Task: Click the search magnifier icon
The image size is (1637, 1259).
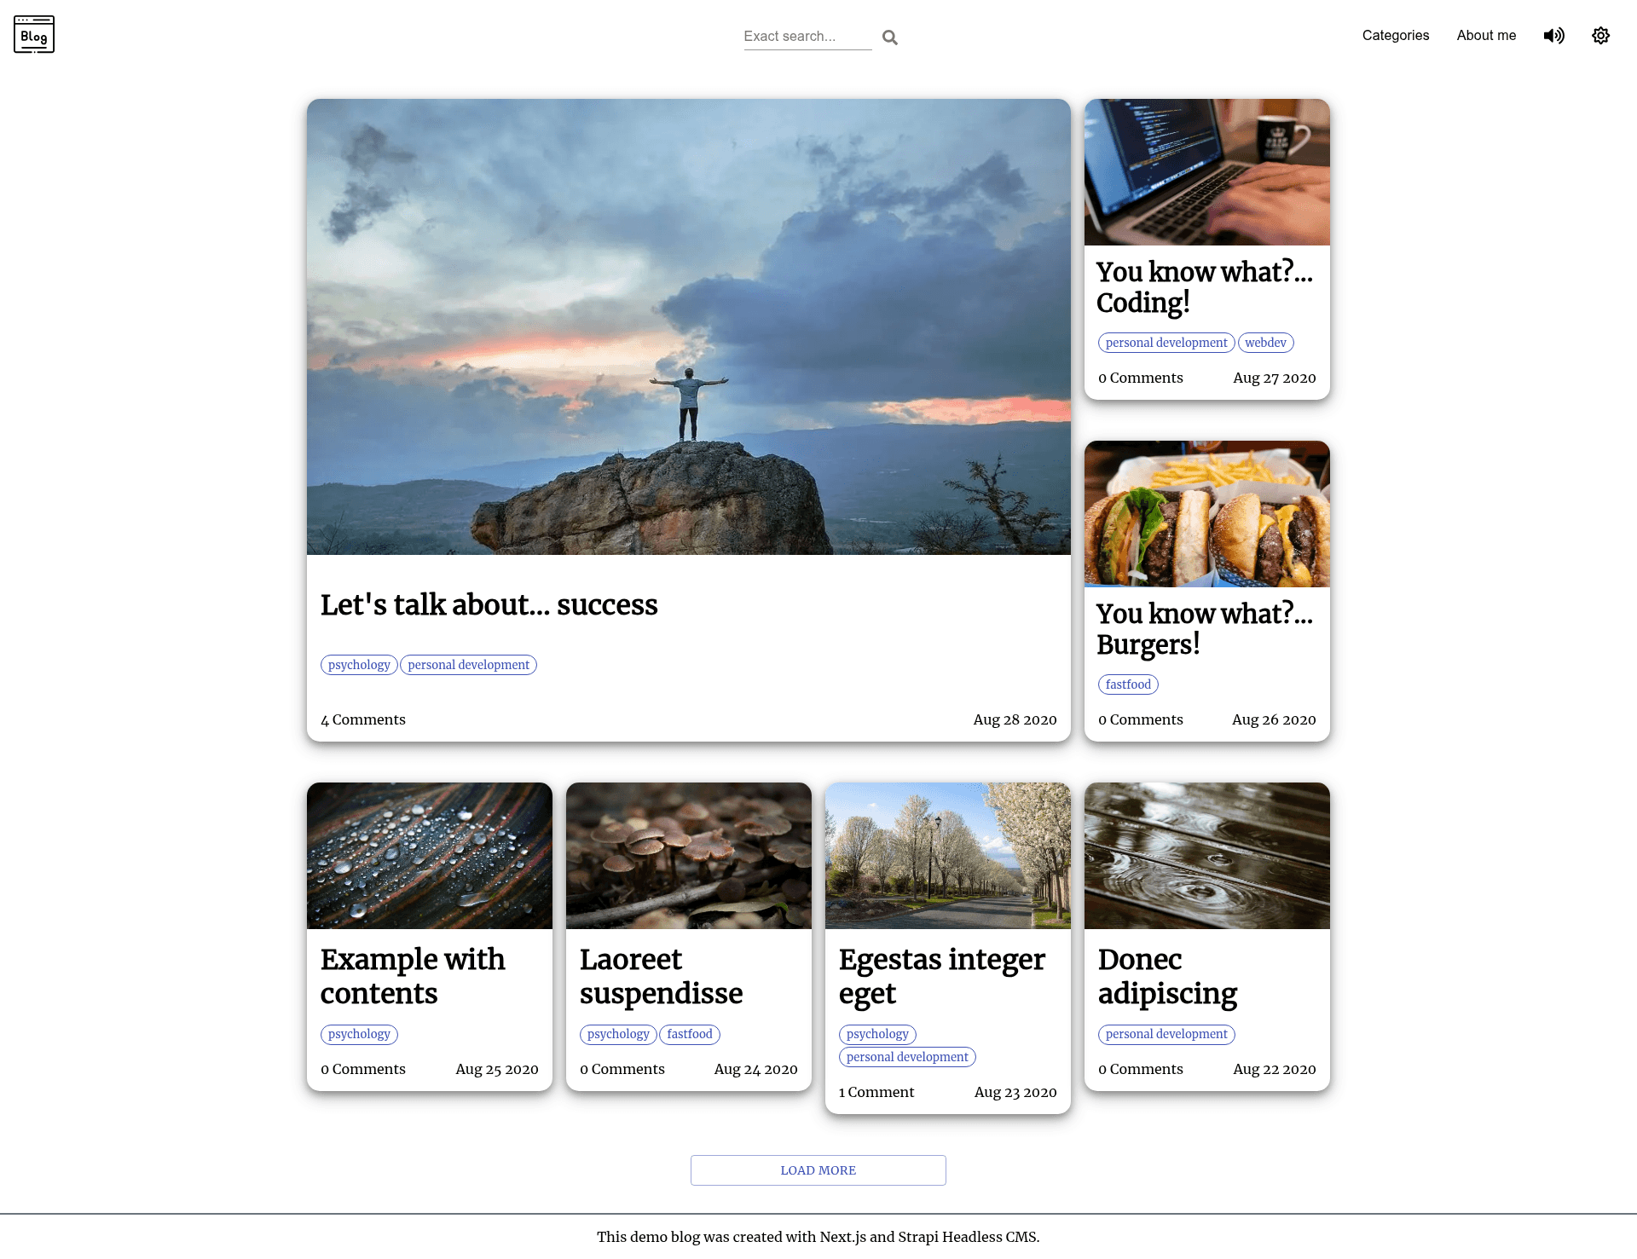Action: click(x=890, y=37)
